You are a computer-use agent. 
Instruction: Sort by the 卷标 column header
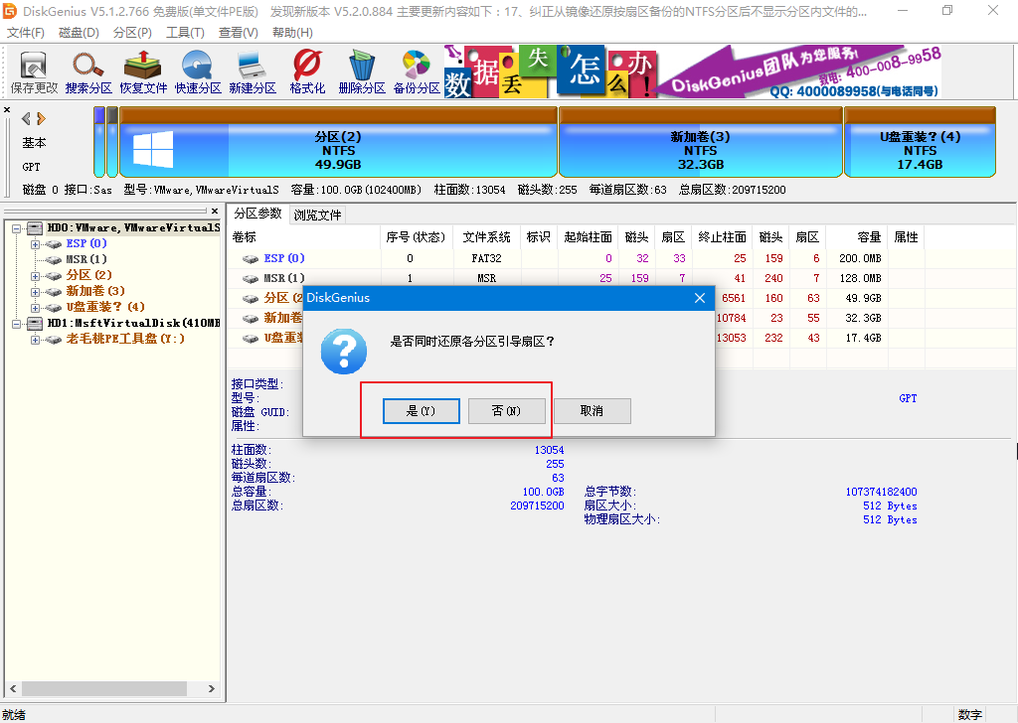304,237
